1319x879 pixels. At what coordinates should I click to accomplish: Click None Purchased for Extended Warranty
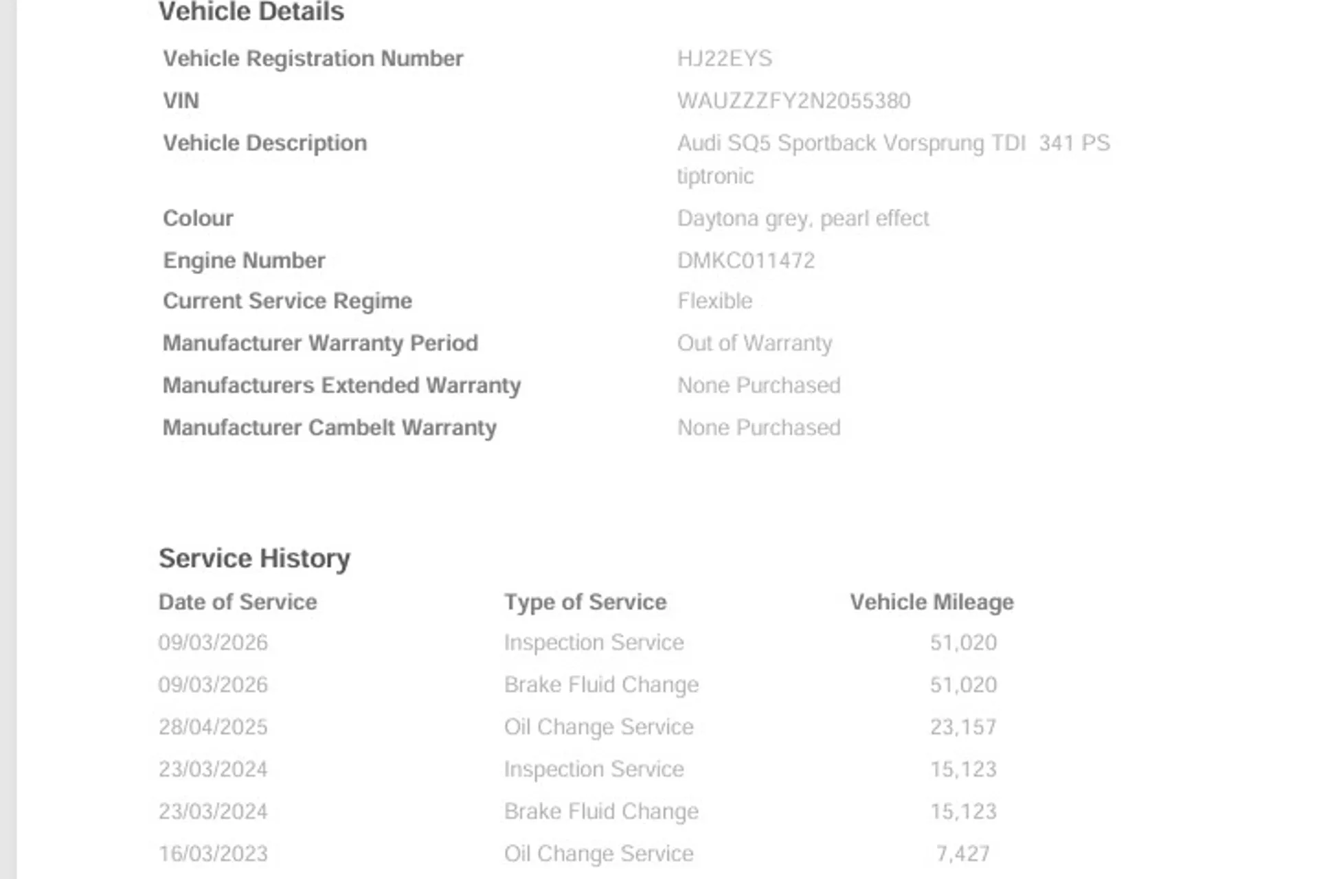[x=758, y=385]
